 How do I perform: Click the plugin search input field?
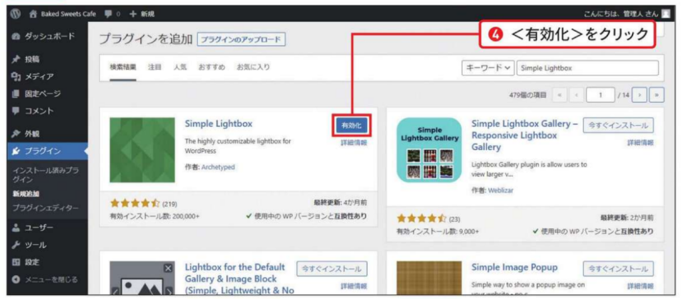(587, 68)
